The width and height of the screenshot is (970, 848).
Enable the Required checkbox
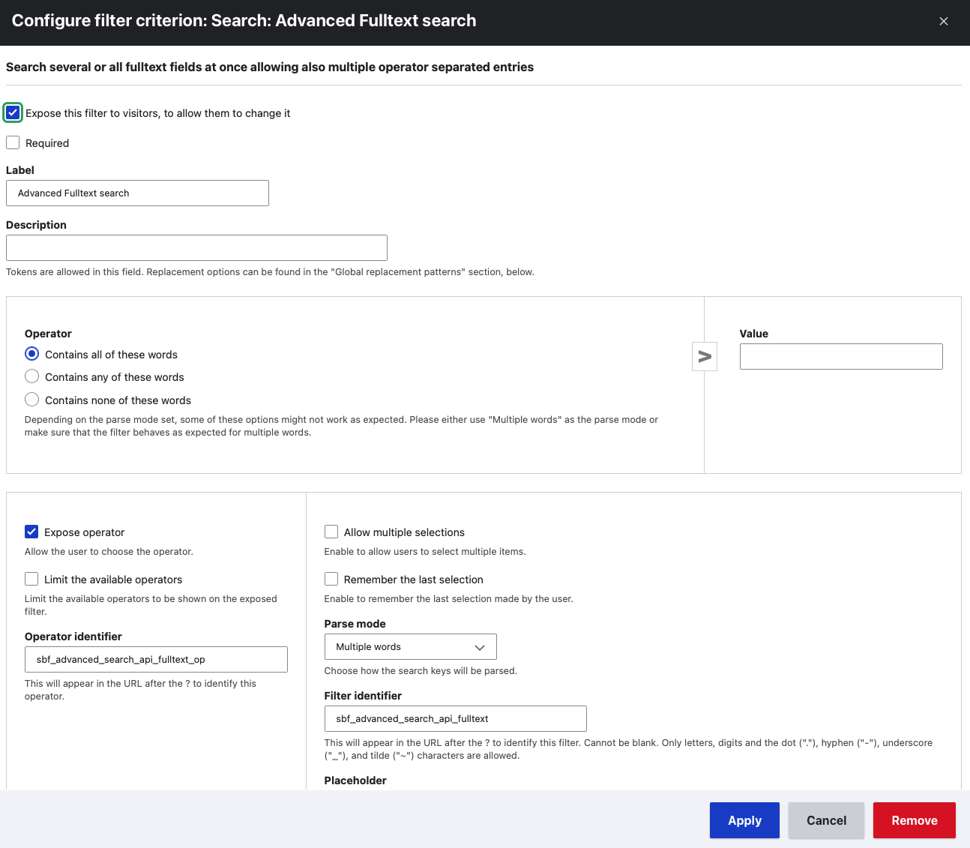tap(13, 142)
